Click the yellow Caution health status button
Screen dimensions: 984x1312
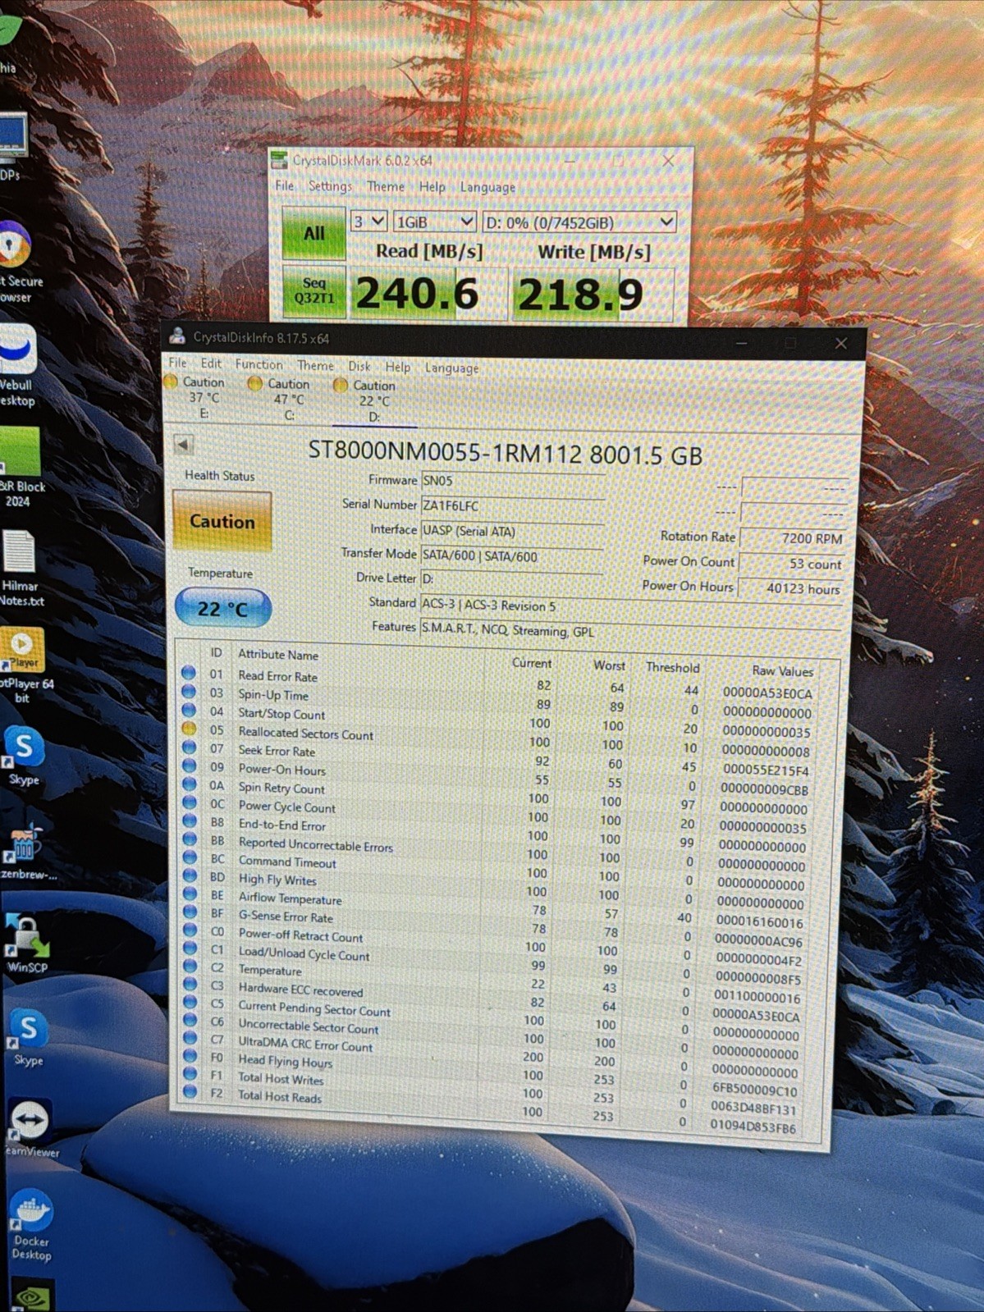222,521
